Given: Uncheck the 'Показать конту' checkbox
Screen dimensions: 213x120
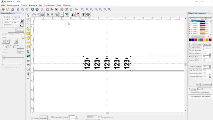Looking at the screenshot, I should coord(99,117).
